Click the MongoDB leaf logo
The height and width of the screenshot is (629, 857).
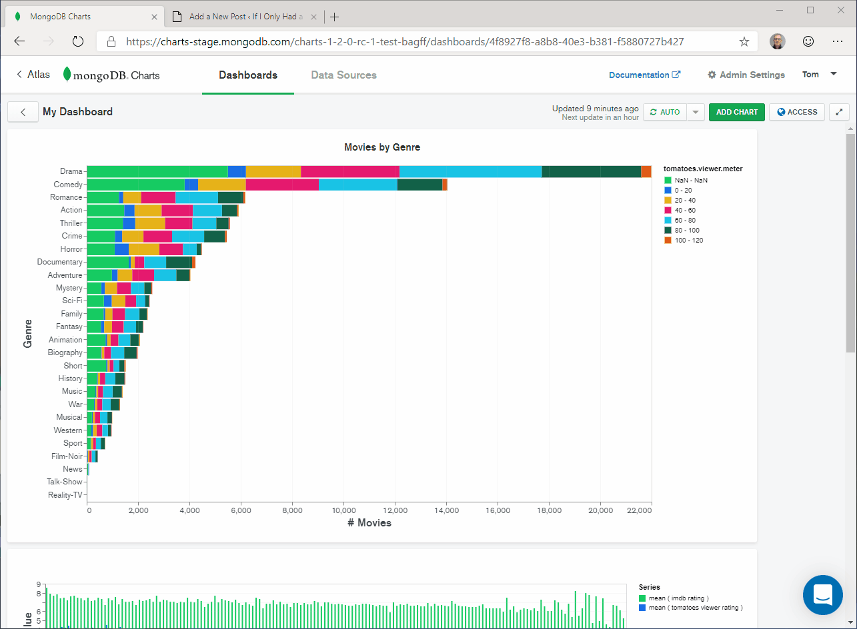pos(68,74)
